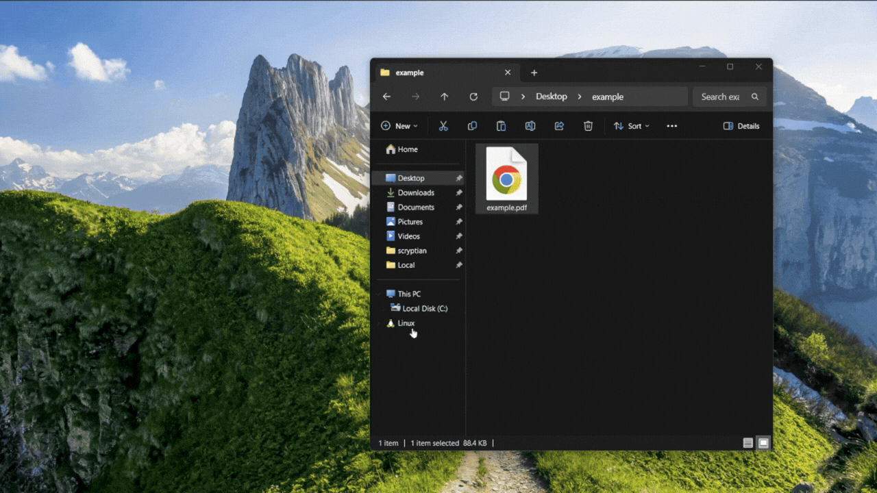Screen dimensions: 877x493
Task: Add a new tab
Action: tap(534, 73)
